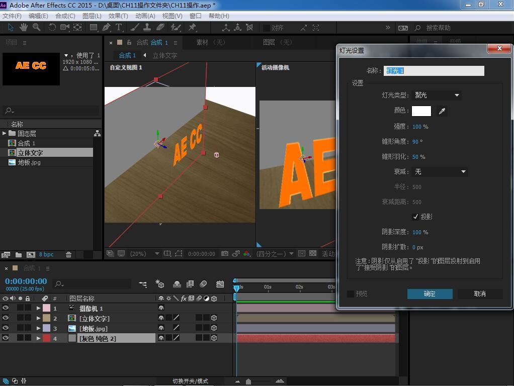Select the Zoom magnifier tool

click(36, 28)
